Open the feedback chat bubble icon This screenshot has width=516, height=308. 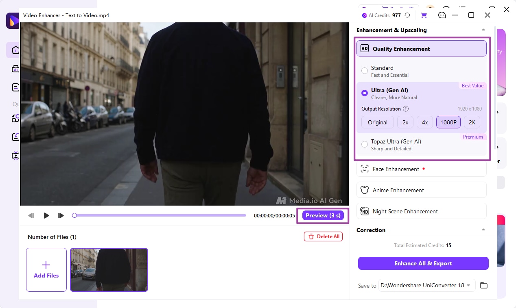point(442,15)
